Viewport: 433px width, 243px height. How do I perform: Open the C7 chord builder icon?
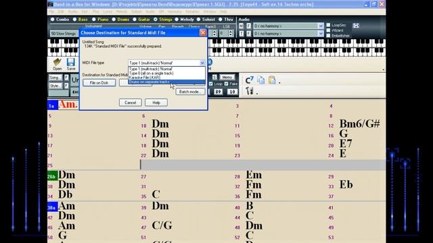250,80
